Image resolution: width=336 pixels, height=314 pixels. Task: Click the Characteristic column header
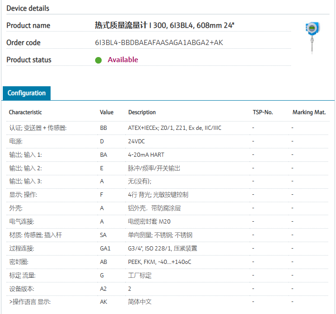coord(25,112)
